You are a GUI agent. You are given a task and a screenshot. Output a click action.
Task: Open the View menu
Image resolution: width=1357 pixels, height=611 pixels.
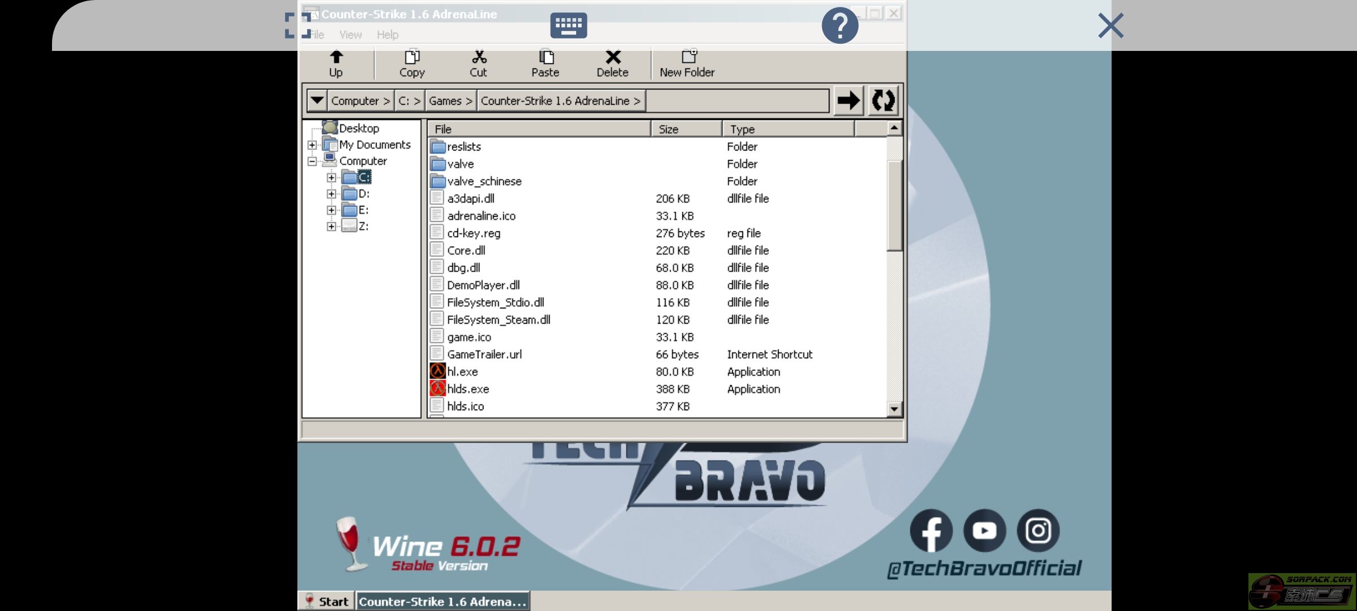[351, 35]
